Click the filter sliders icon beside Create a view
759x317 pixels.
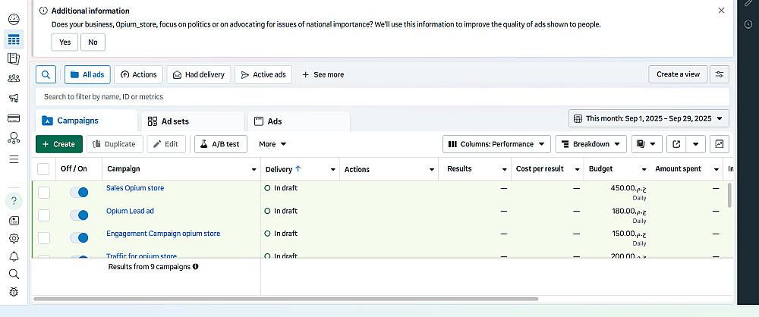[719, 74]
